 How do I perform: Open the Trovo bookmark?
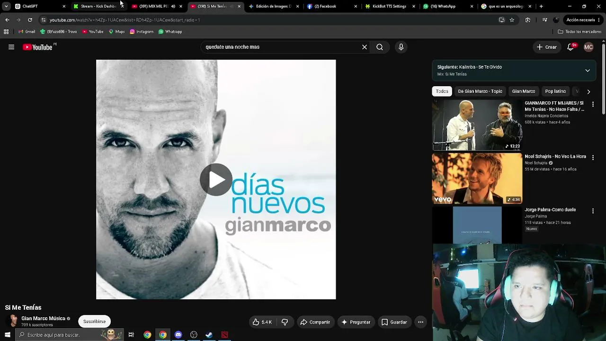click(58, 32)
